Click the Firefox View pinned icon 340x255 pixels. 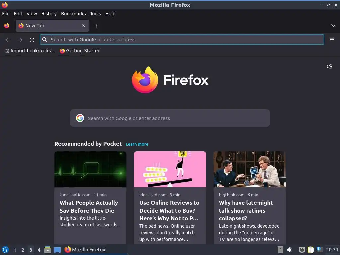[7, 26]
